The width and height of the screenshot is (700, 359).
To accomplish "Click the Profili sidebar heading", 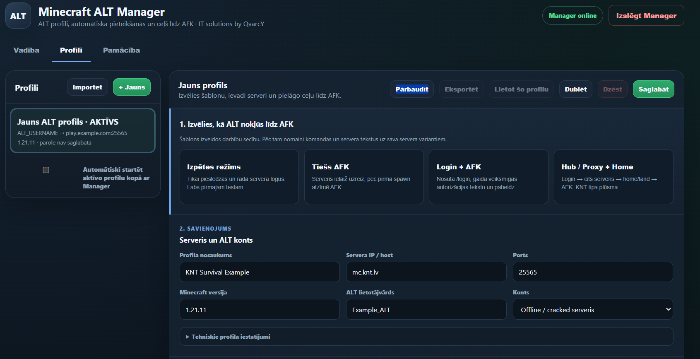I will click(x=26, y=88).
